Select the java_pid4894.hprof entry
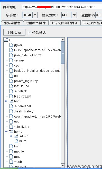The width and height of the screenshot is (102, 169). (x=28, y=55)
